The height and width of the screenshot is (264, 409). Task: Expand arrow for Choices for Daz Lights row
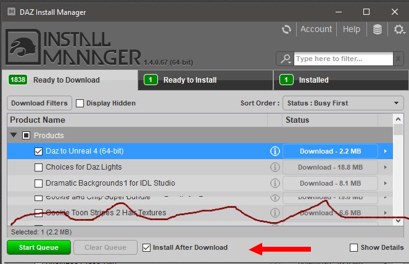point(386,167)
